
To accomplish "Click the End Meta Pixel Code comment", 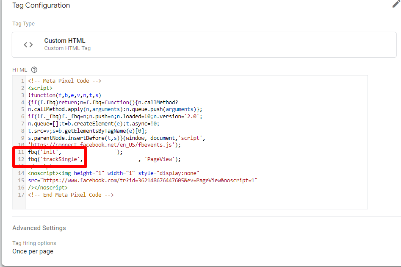I will coord(71,195).
